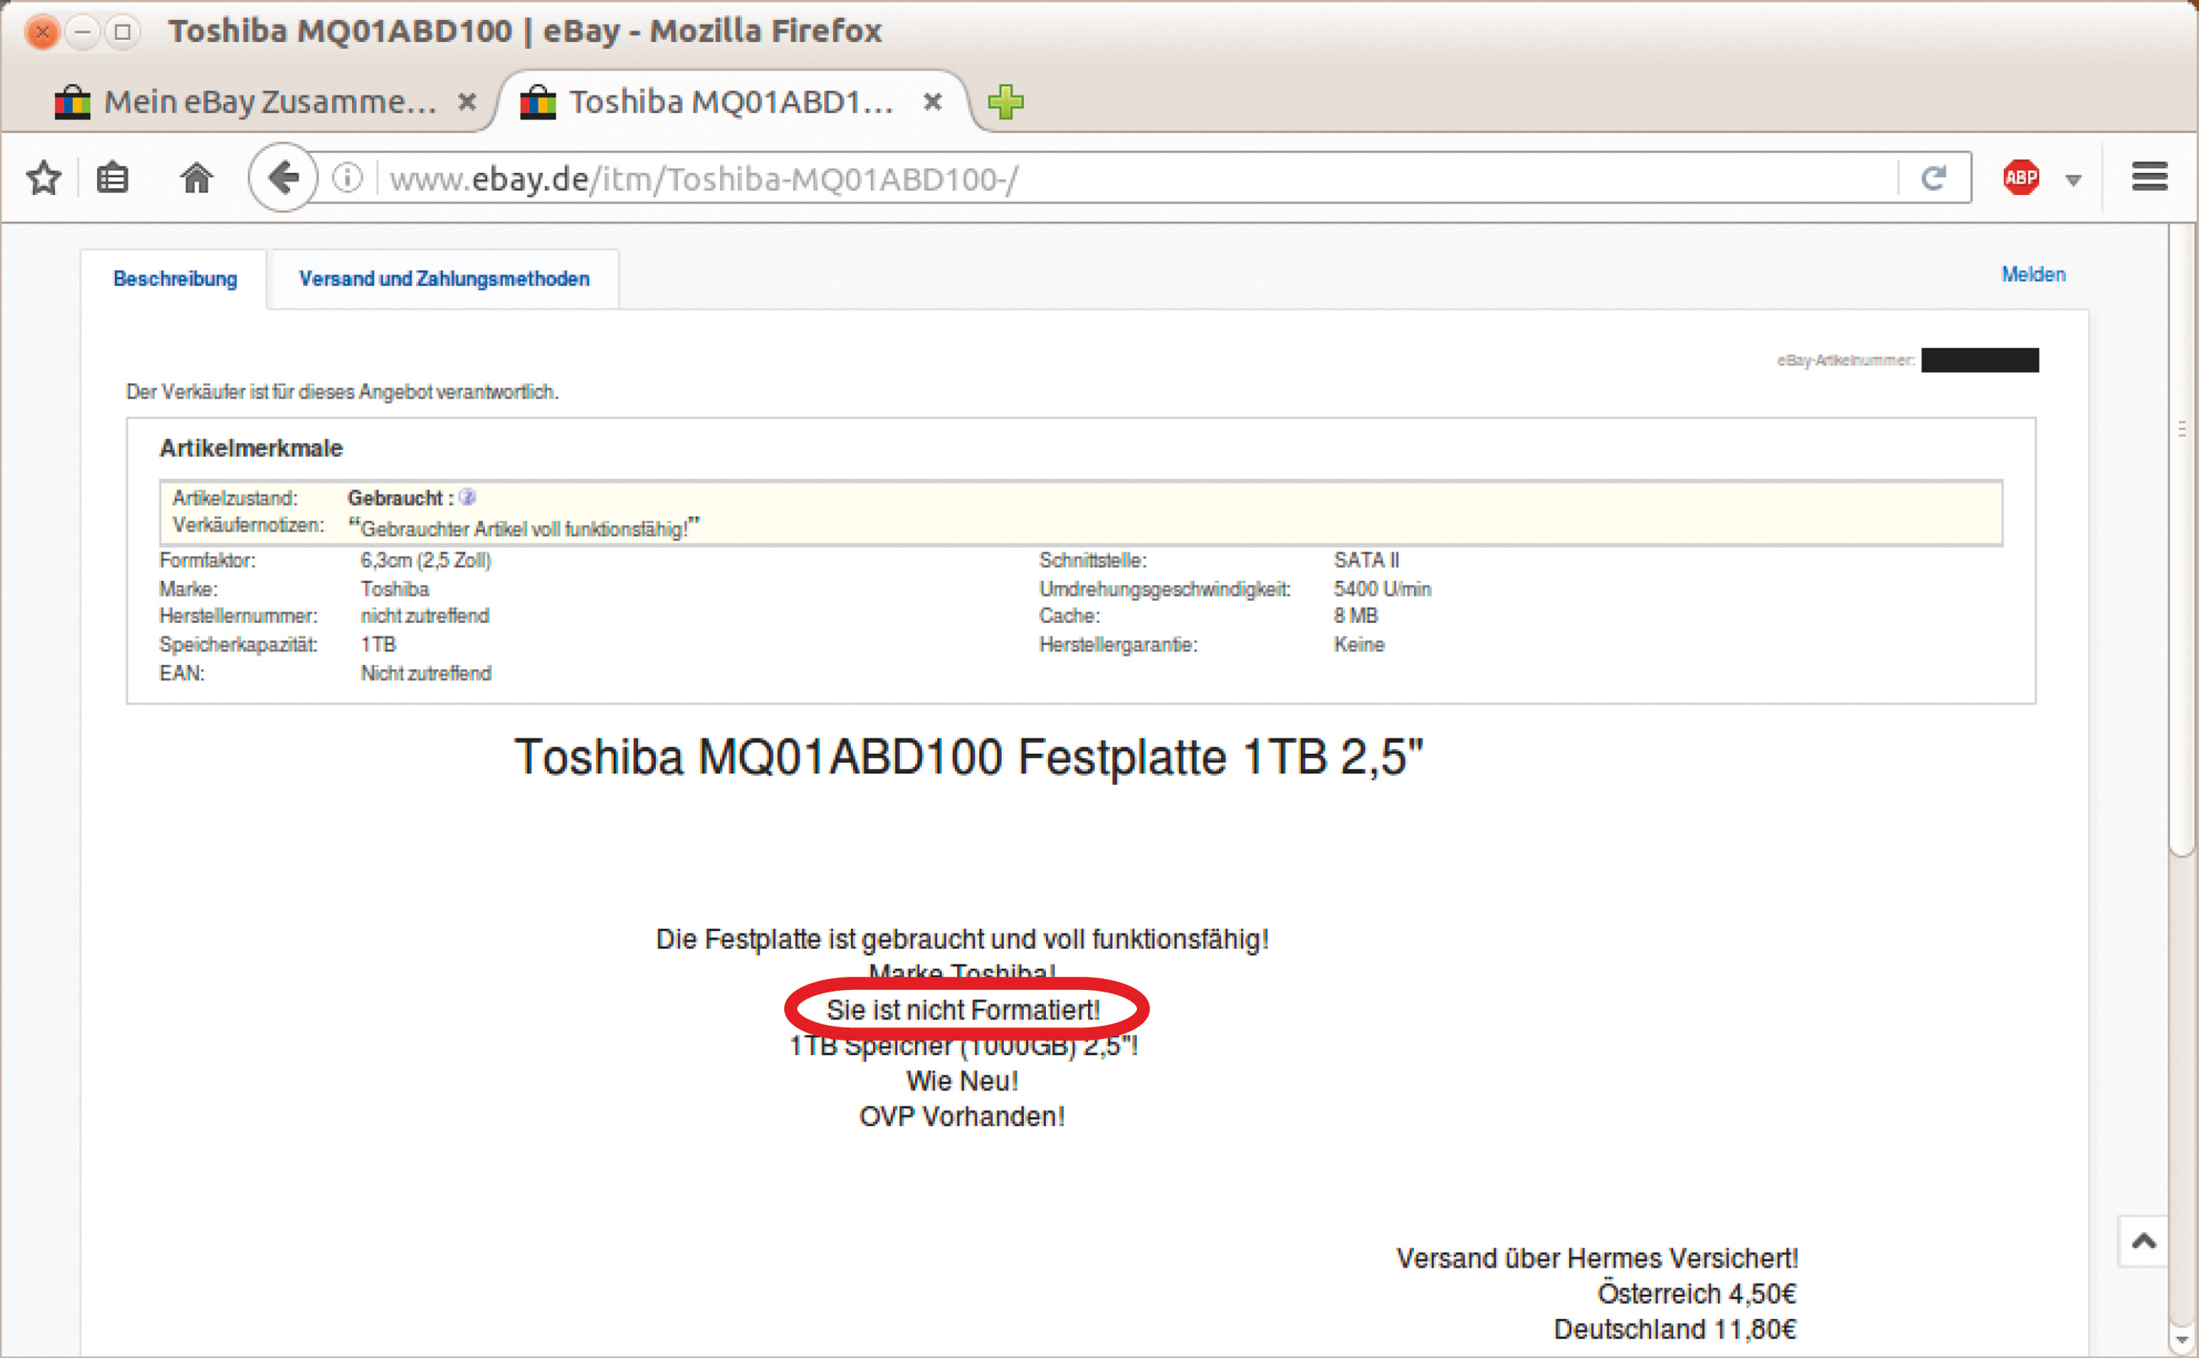
Task: Open a new tab with plus icon
Action: click(x=1005, y=102)
